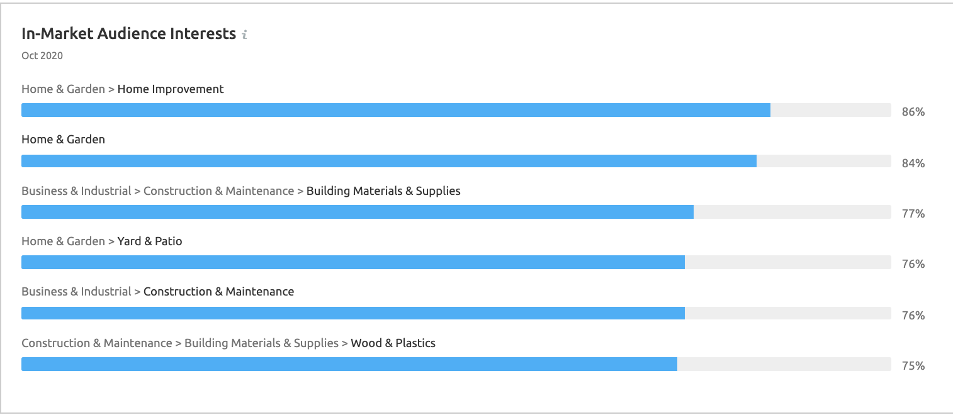The height and width of the screenshot is (415, 953).
Task: Click Home & Garden parent of Yard & Patio
Action: coord(63,241)
